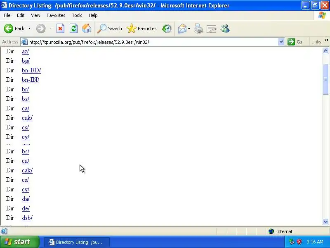The width and height of the screenshot is (330, 248).
Task: Open the da/ directory link
Action: pyautogui.click(x=26, y=199)
